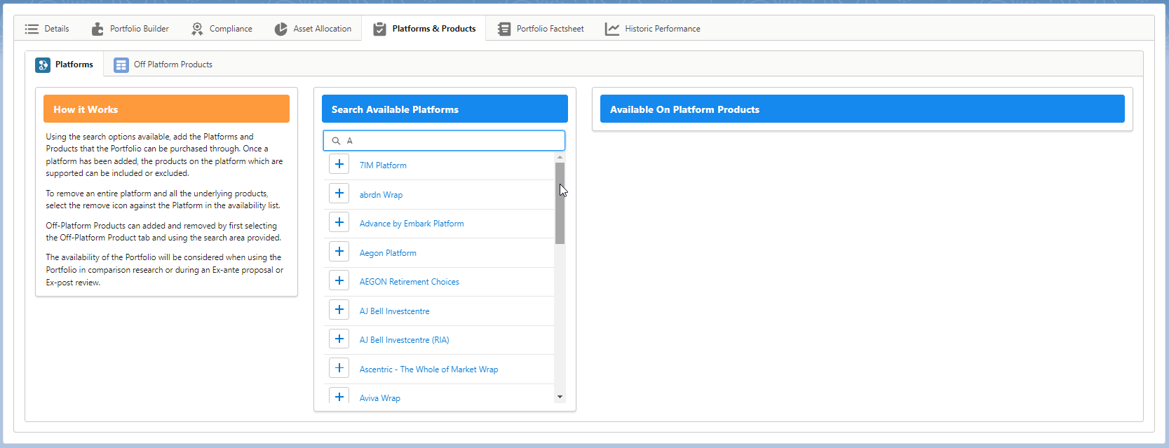Select the Aegon Platform link
This screenshot has height=448, width=1169.
(x=388, y=253)
